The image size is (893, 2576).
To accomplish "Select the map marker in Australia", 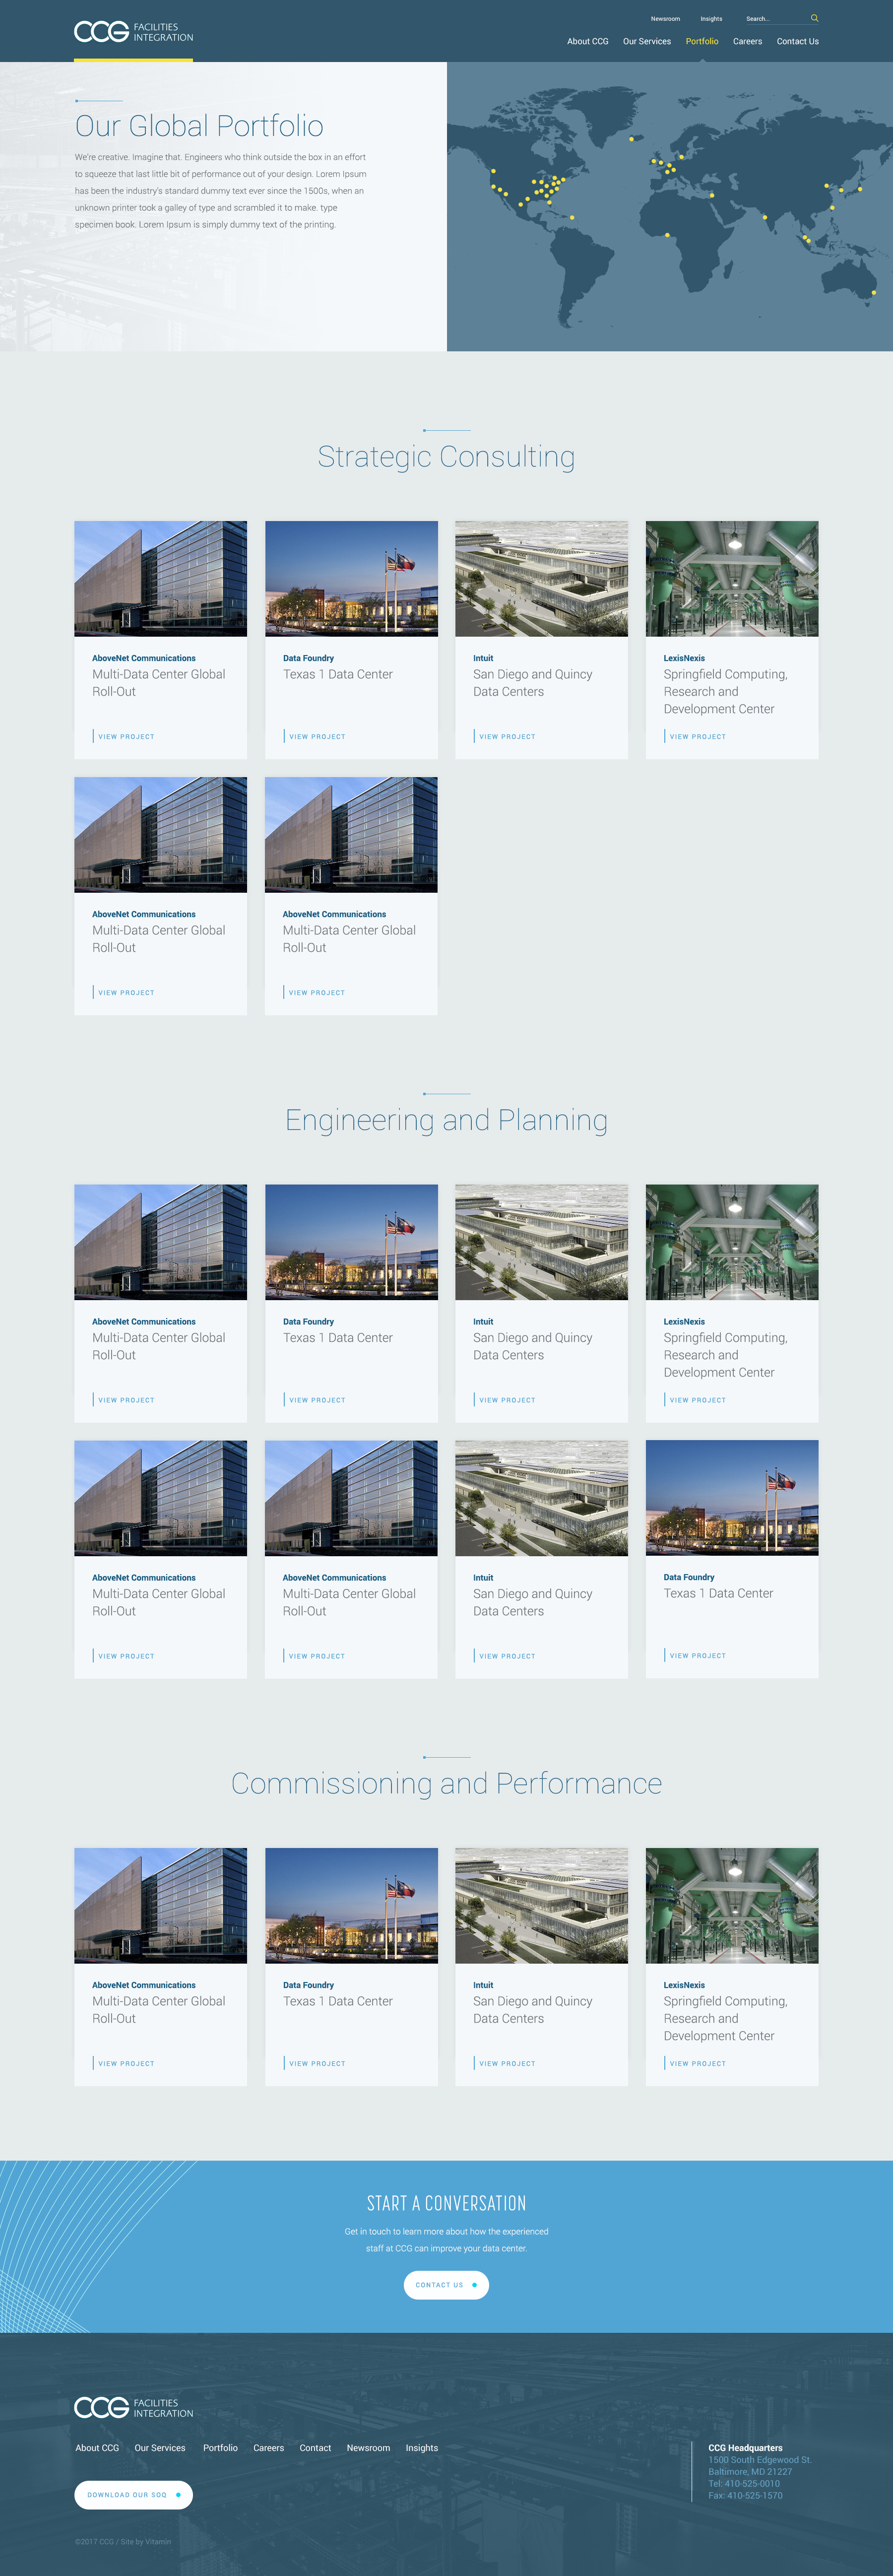I will point(873,293).
